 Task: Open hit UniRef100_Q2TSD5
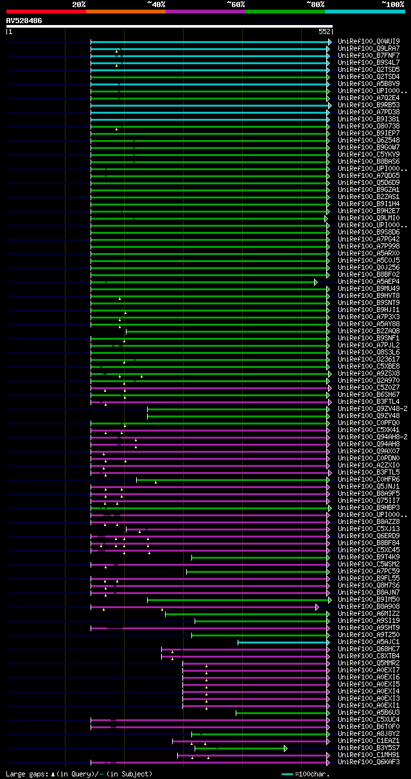[369, 70]
